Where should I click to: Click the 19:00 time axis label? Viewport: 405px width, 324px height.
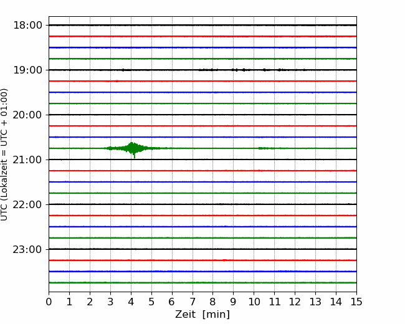(27, 70)
